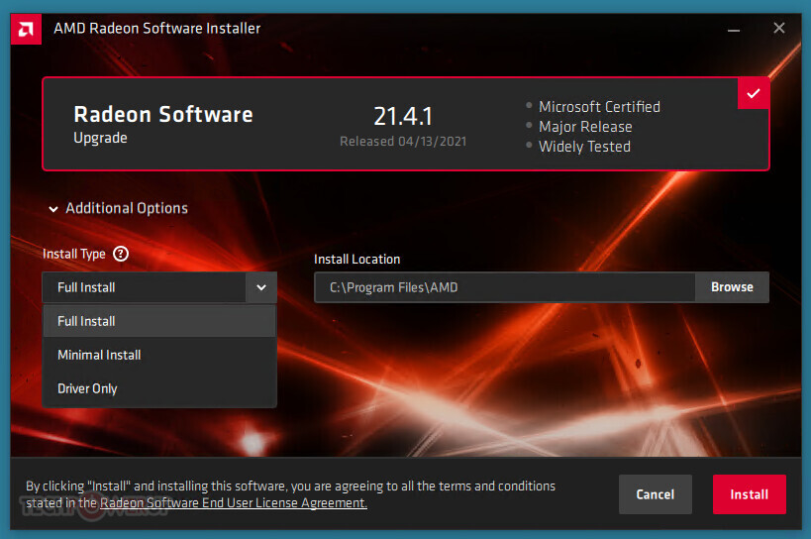Open the Install Type help question mark
Screen dimensions: 811x539
pos(121,254)
